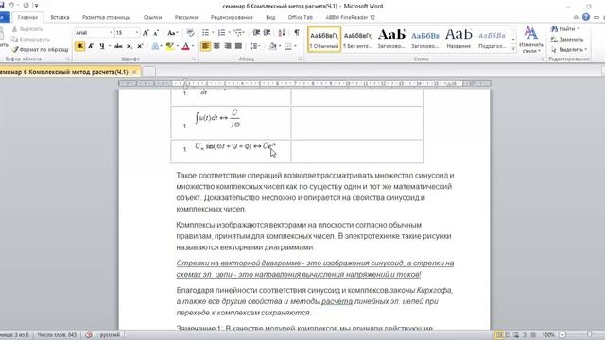Apply red font color
This screenshot has height=340, width=605.
point(185,46)
